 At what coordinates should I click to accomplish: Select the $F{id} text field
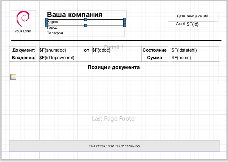200,24
